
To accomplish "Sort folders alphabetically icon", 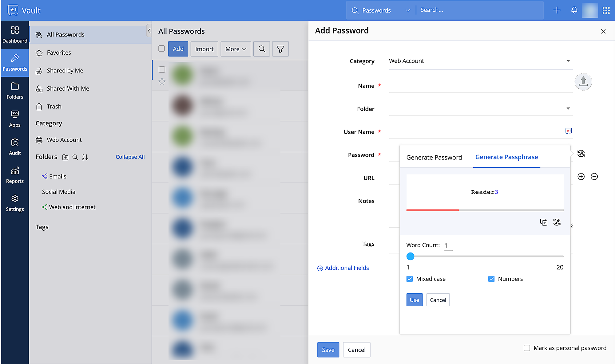I will pyautogui.click(x=85, y=157).
